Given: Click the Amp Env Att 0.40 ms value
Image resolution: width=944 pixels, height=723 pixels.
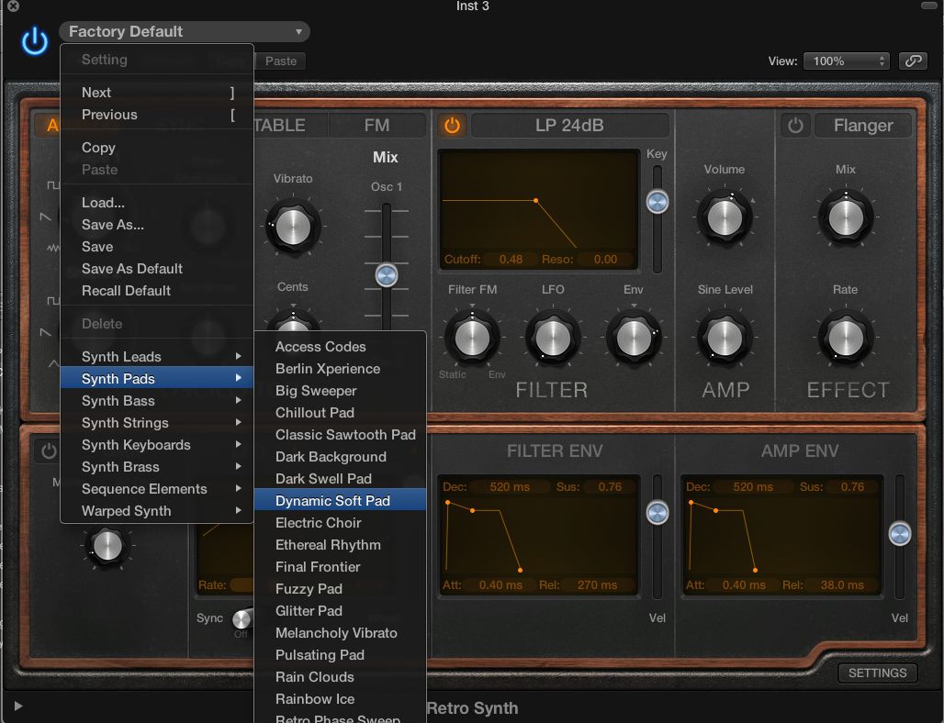Looking at the screenshot, I should click(744, 584).
